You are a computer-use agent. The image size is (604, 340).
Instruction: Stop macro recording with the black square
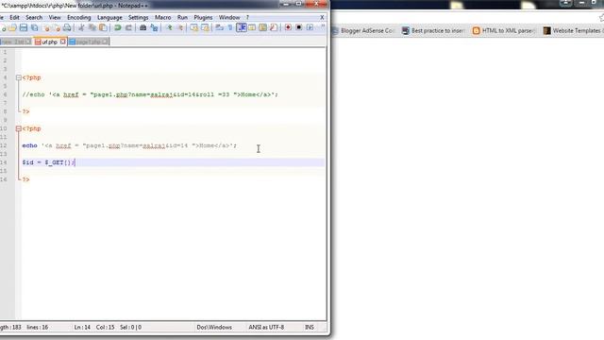[x=299, y=27]
